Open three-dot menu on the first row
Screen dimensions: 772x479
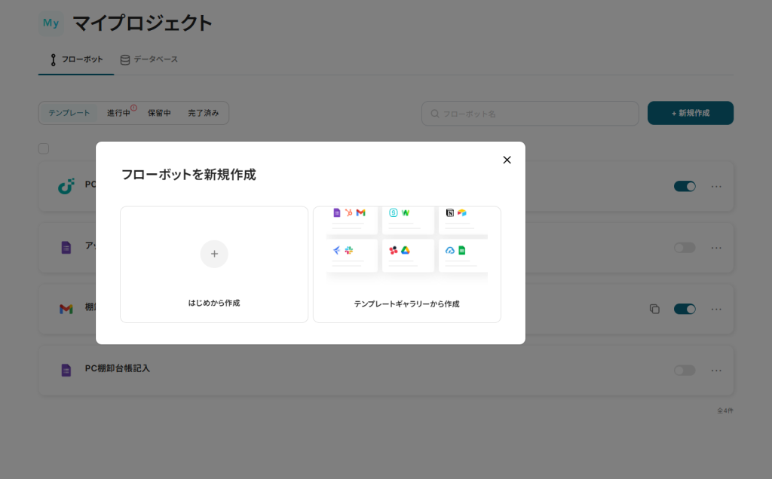pyautogui.click(x=716, y=186)
